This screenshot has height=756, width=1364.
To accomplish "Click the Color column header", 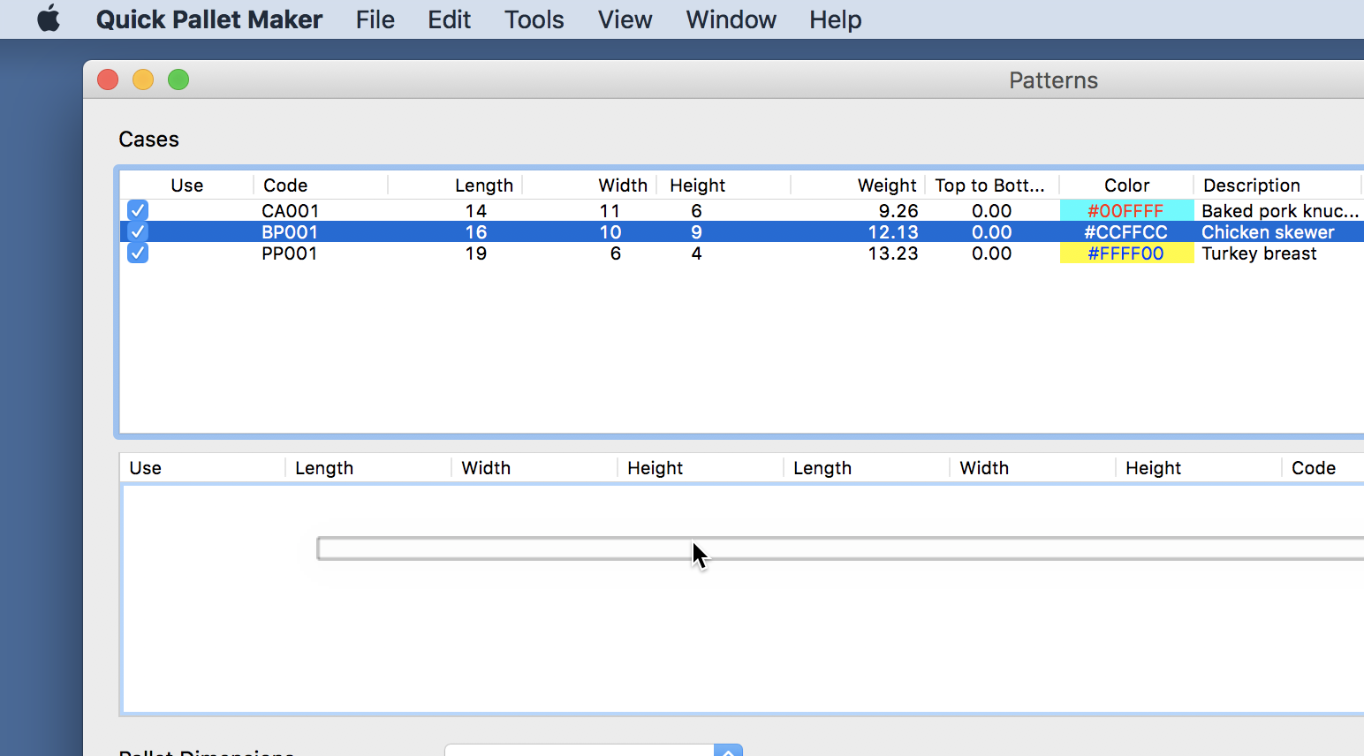I will (1126, 185).
